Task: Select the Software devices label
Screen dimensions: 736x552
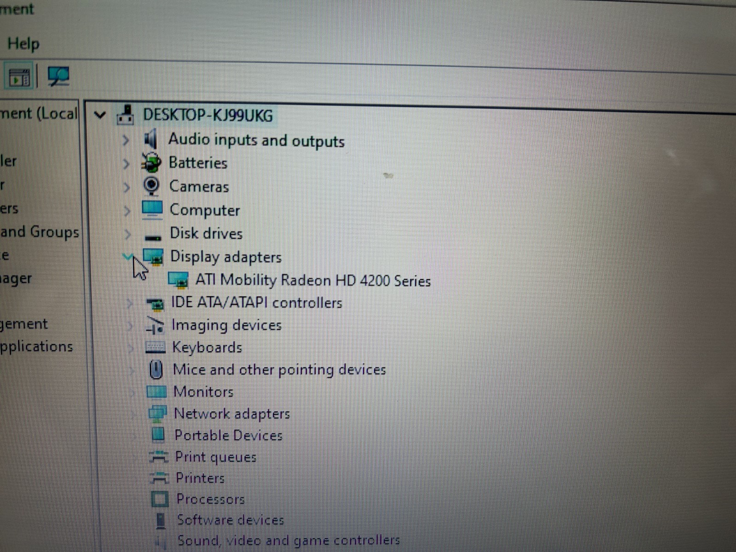Action: tap(230, 520)
